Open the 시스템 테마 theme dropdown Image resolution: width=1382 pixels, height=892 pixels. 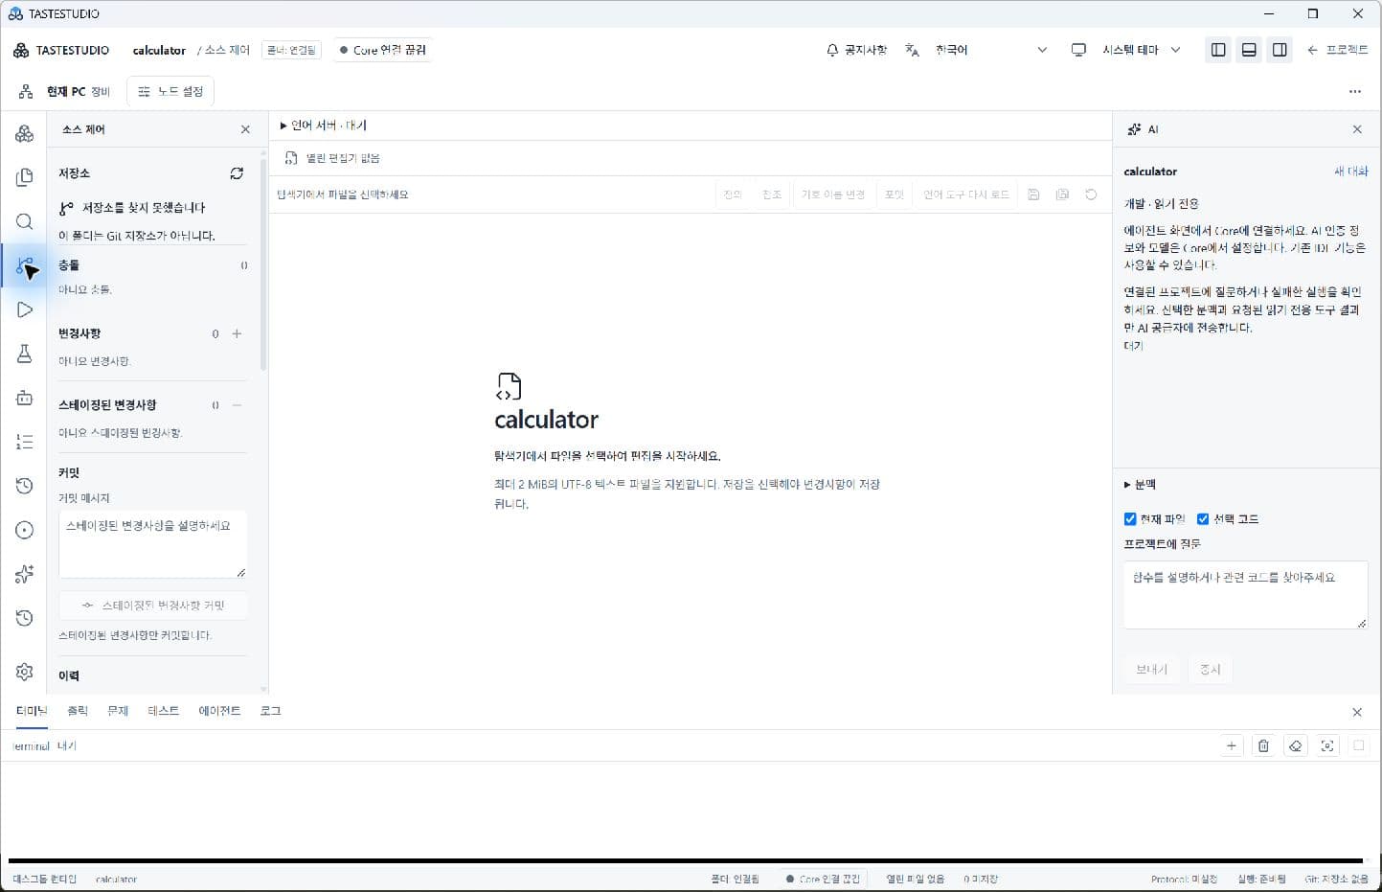[x=1141, y=50]
